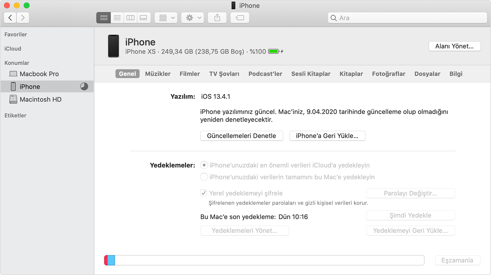Image resolution: width=491 pixels, height=275 pixels.
Task: Click the storage usage bar at the bottom
Action: [264, 260]
